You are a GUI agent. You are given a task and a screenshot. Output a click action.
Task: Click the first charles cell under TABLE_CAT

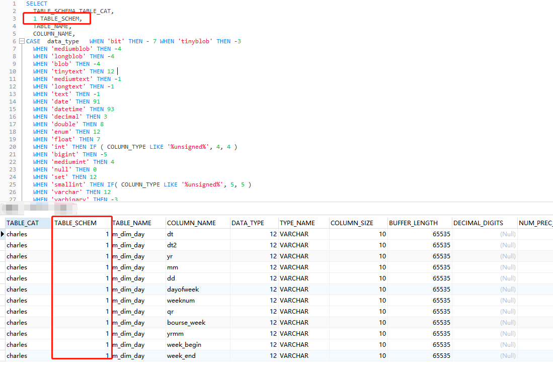coord(17,234)
